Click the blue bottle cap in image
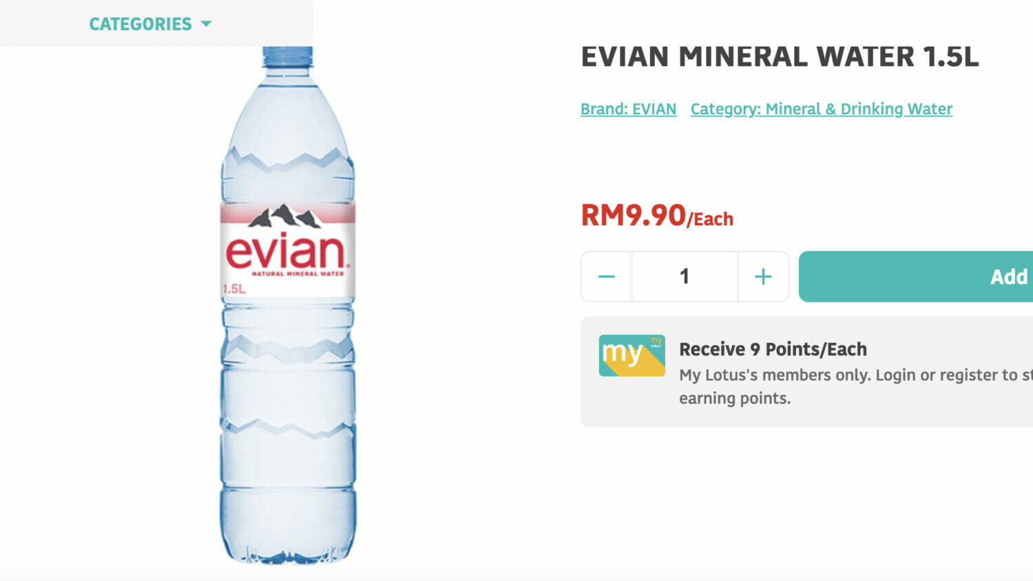 288,57
